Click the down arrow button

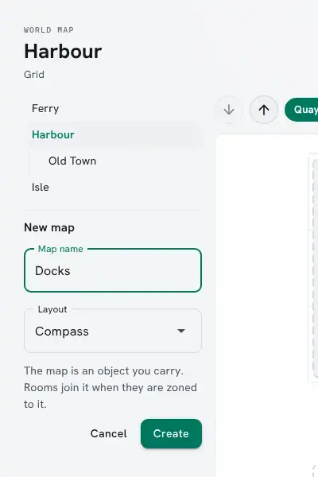[x=228, y=110]
